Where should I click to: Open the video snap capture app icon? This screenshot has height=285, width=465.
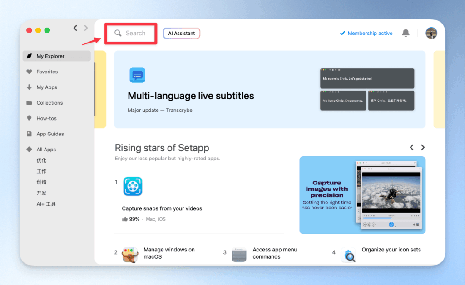133,186
